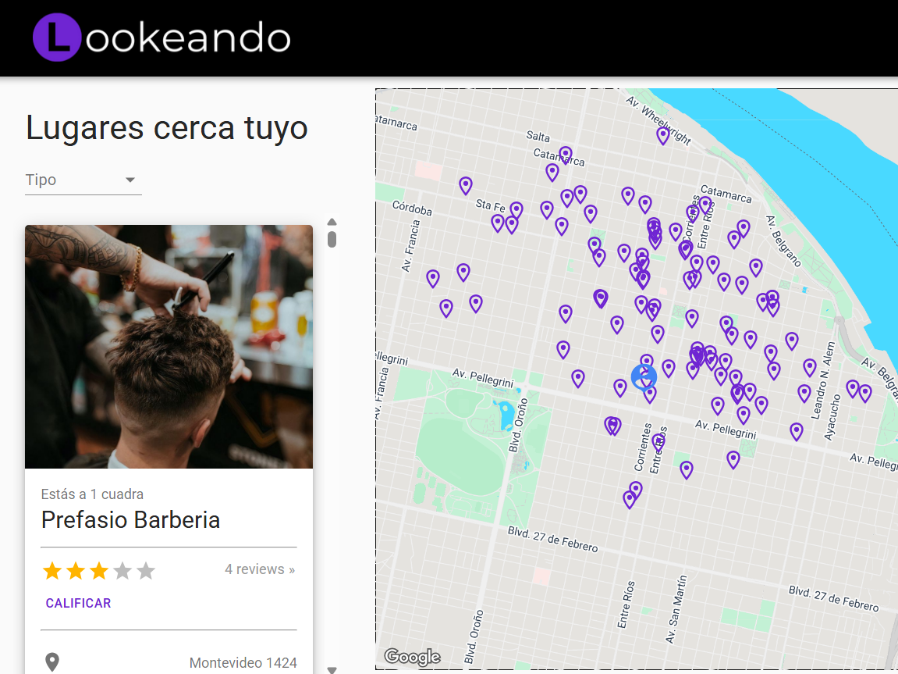Open the Prefasio Barberia haircut photo
Image resolution: width=898 pixels, height=674 pixels.
click(169, 347)
